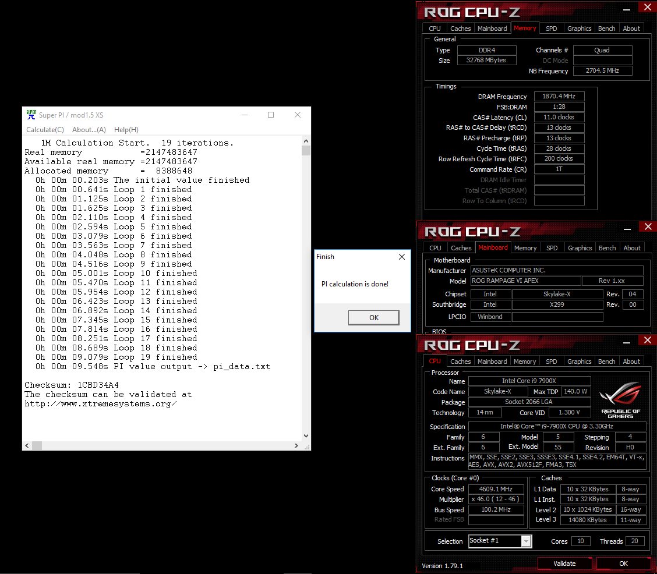Click the Threads 20 value box

635,541
